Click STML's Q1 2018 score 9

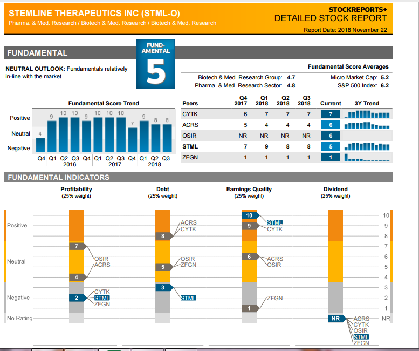point(266,146)
